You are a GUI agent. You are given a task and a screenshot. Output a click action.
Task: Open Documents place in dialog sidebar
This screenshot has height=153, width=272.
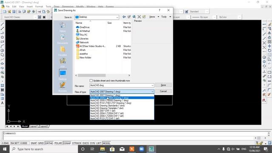click(62, 39)
